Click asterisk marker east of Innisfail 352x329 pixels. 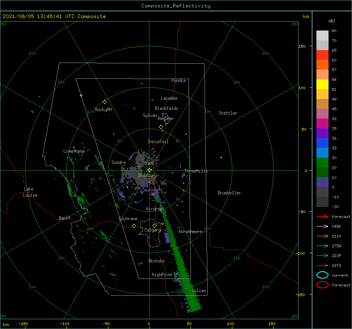click(x=186, y=134)
